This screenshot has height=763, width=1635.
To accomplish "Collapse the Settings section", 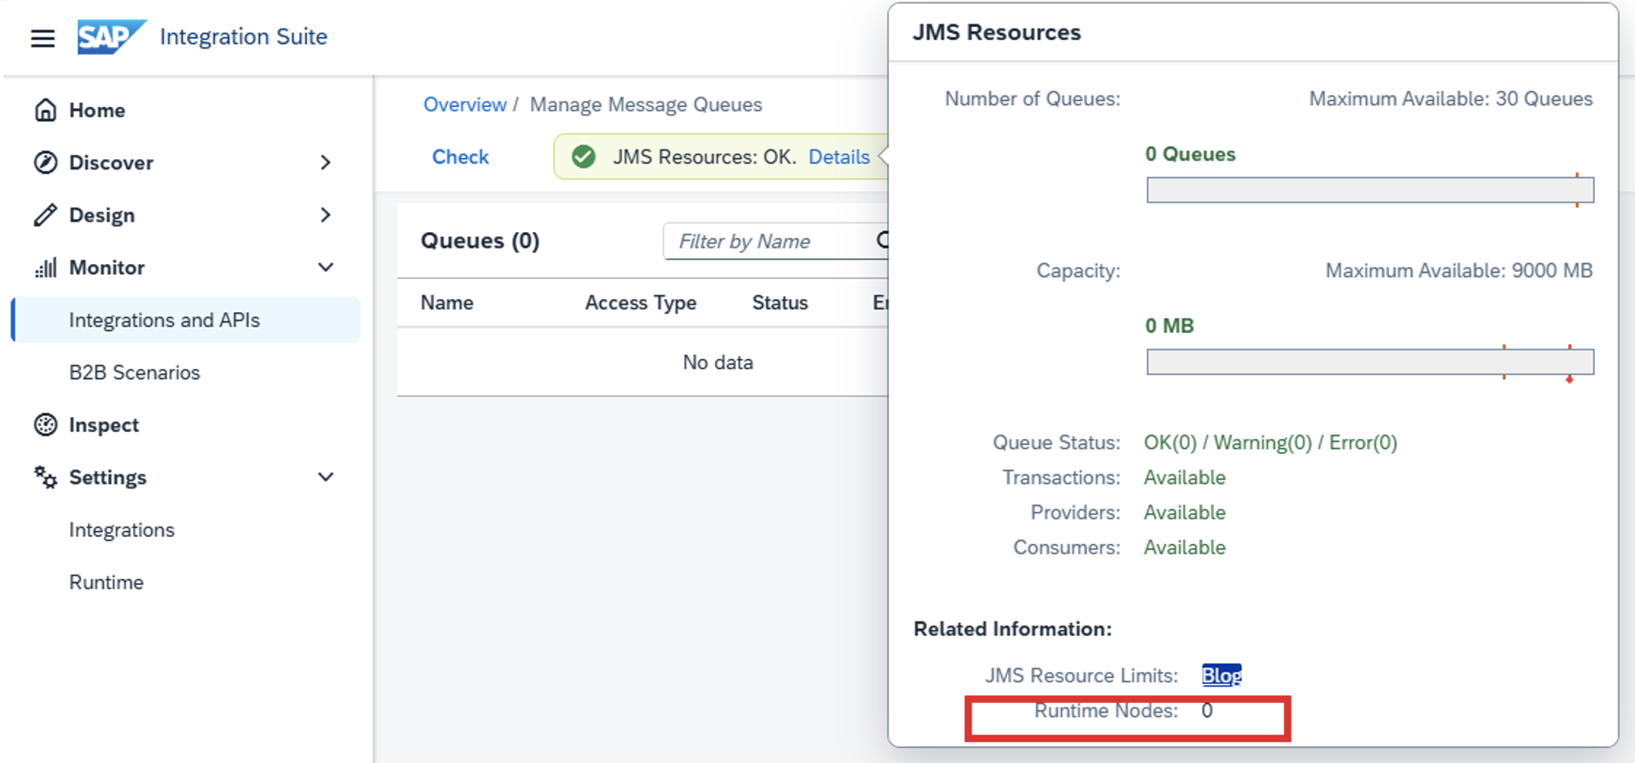I will coord(325,477).
